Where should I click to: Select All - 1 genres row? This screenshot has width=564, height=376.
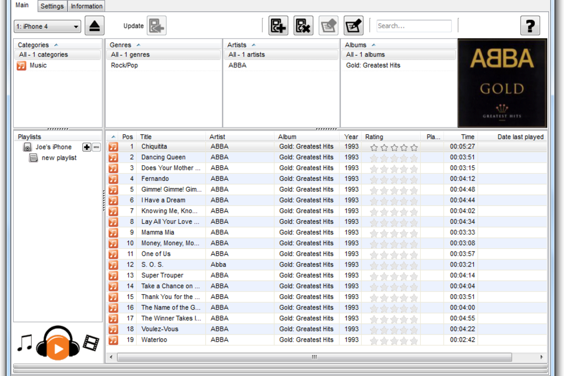click(164, 55)
